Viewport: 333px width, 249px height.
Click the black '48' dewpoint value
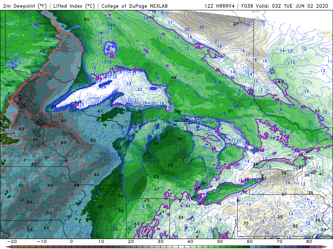(x=42, y=51)
